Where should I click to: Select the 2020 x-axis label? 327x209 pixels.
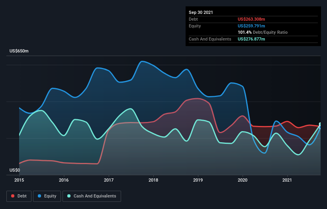coord(243,180)
